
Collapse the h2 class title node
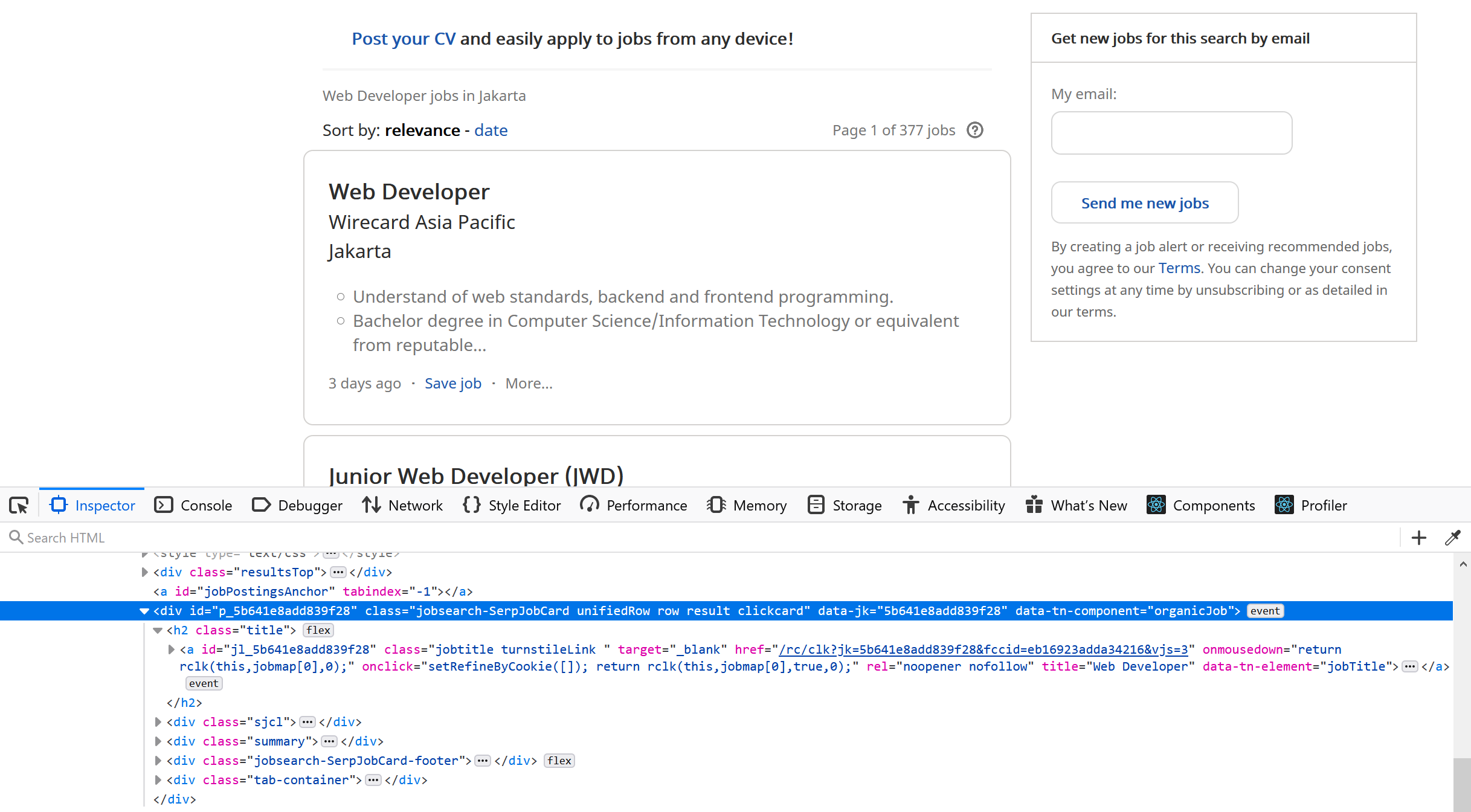click(158, 630)
